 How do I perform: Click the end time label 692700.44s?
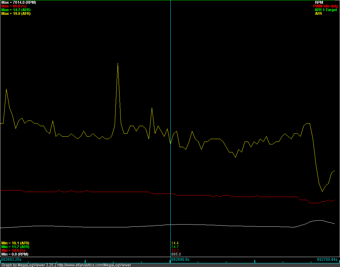[x=328, y=259]
